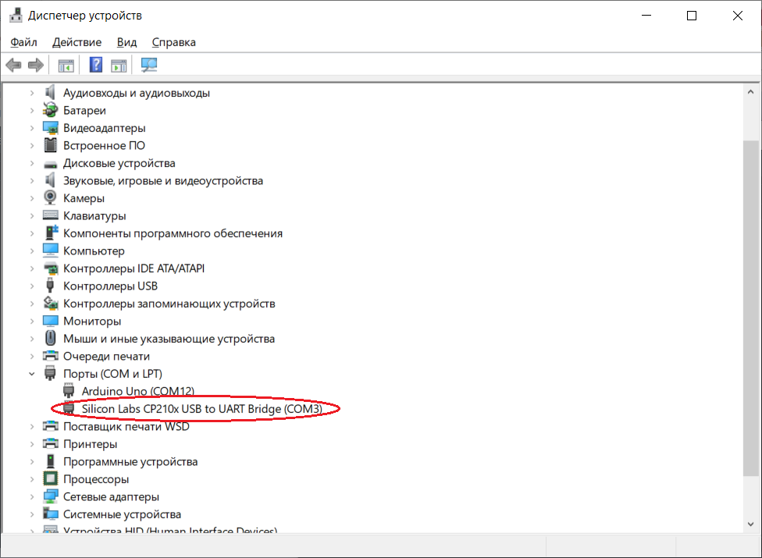Screen dimensions: 762x558
Task: Select the Мониторы tree item
Action: pos(92,321)
